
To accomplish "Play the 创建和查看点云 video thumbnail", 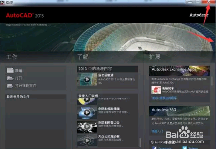I will [87, 126].
